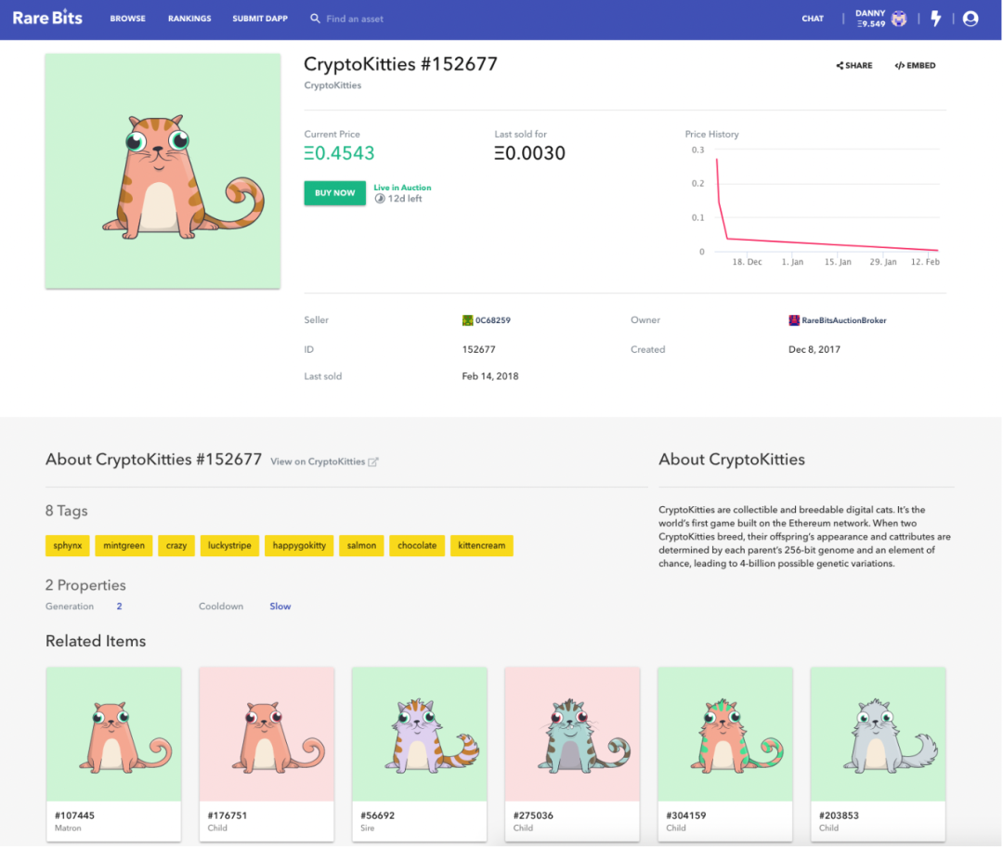Open related kitty #304159 Child card
1003x847 pixels.
pos(724,753)
